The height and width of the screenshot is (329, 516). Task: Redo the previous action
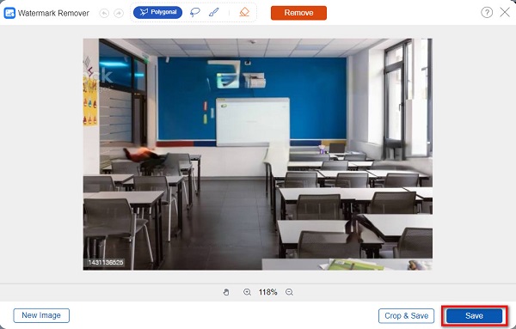click(119, 13)
